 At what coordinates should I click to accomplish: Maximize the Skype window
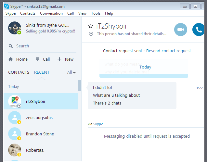click(x=195, y=6)
